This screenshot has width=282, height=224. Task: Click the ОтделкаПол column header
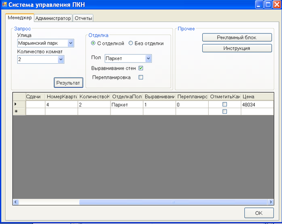point(127,97)
